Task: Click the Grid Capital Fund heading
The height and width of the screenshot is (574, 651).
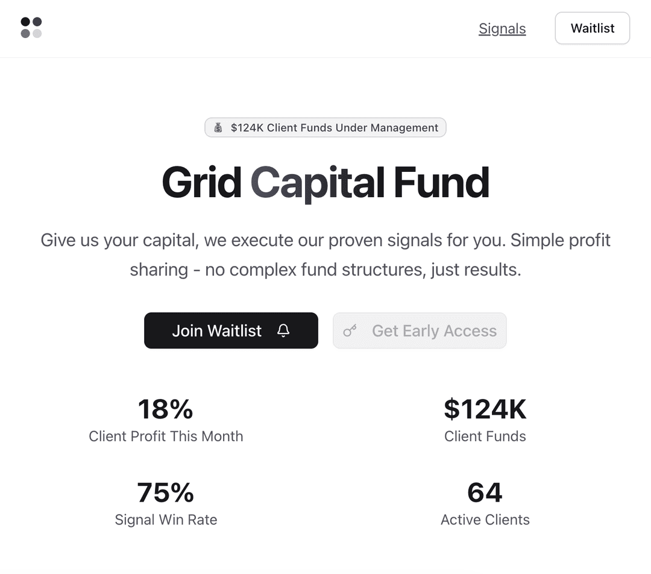Action: 325,182
